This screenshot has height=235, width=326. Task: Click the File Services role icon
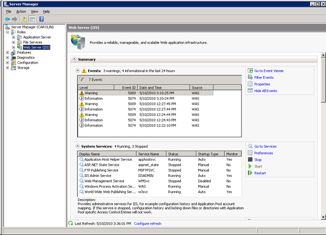tap(19, 42)
